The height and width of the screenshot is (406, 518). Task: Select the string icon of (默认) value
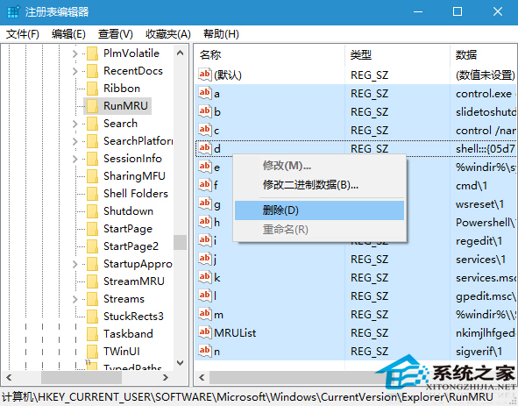(x=205, y=75)
